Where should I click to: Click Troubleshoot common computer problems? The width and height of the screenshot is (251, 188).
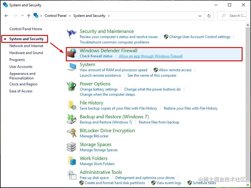point(114,42)
